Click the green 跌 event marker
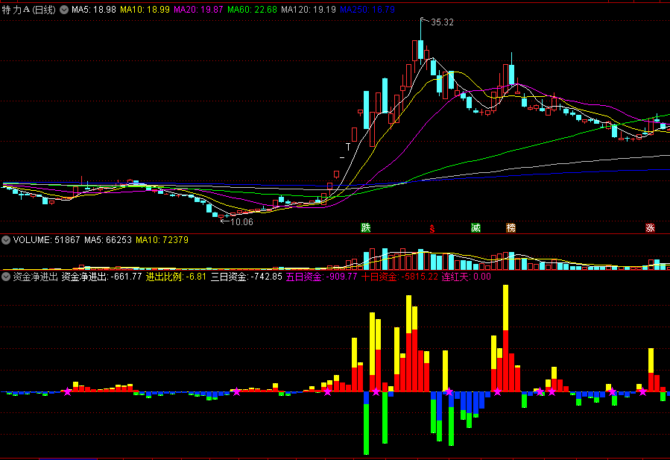670x460 pixels. click(x=366, y=227)
